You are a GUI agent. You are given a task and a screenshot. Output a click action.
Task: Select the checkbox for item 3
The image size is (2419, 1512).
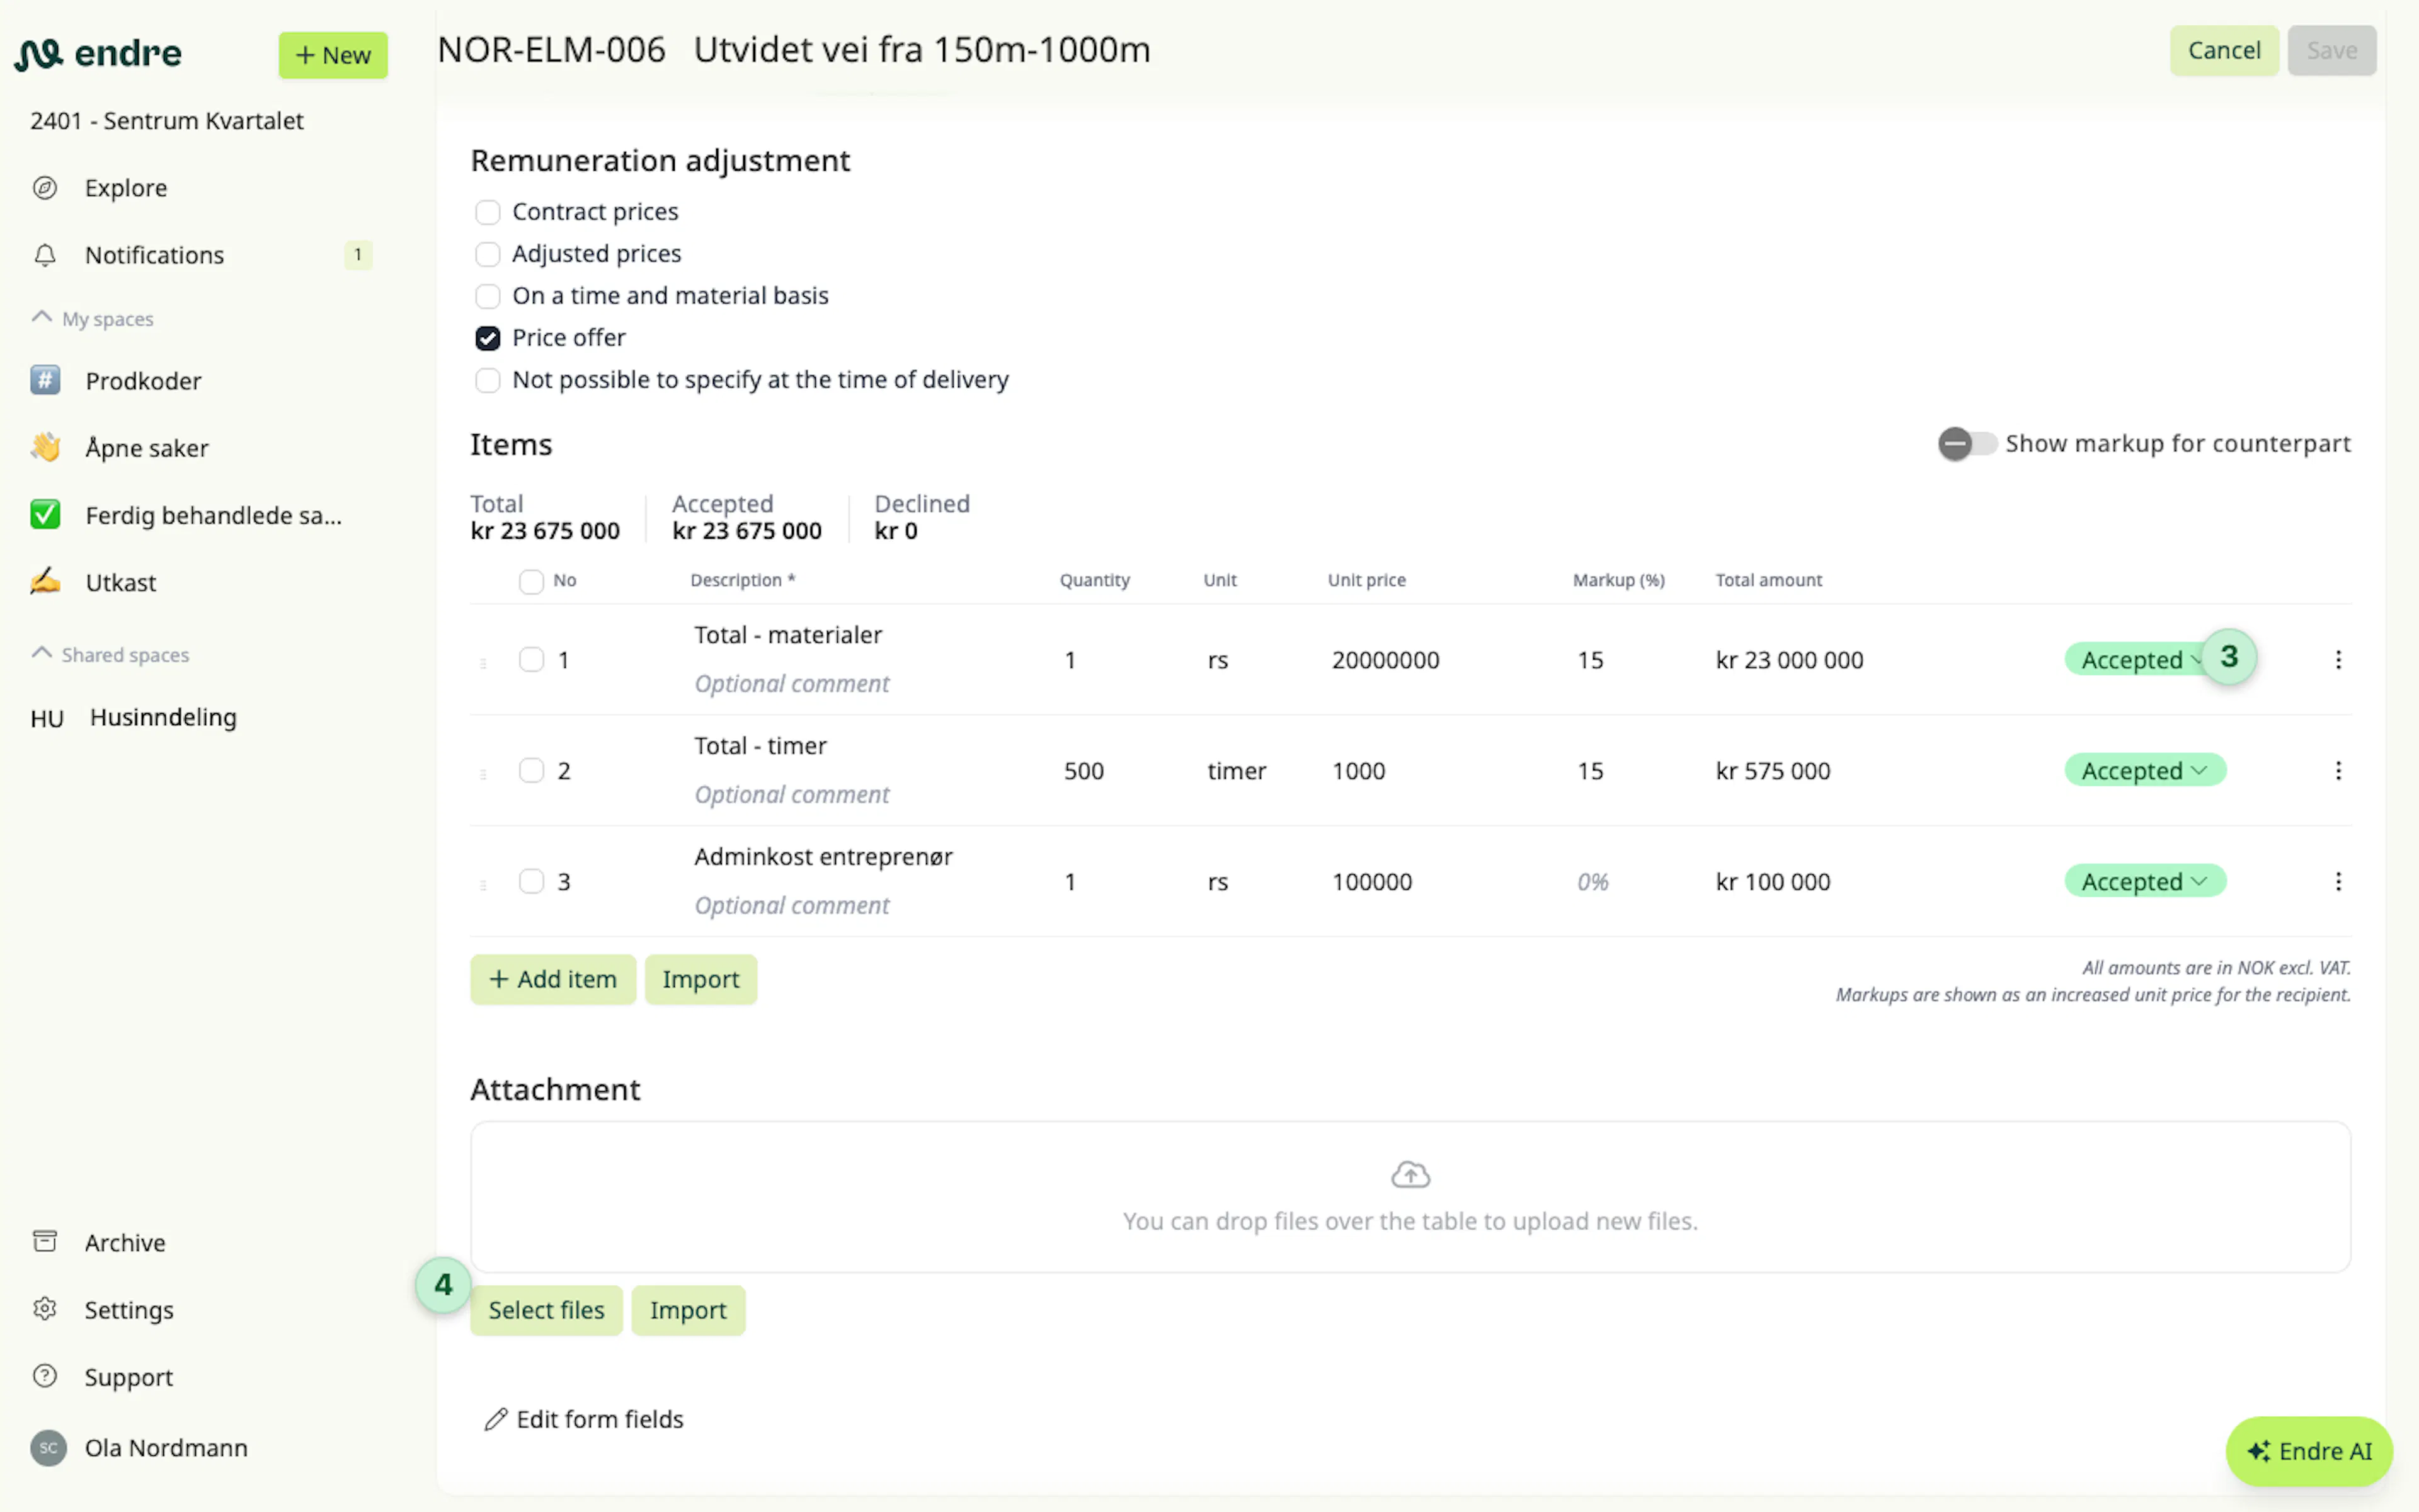coord(532,881)
